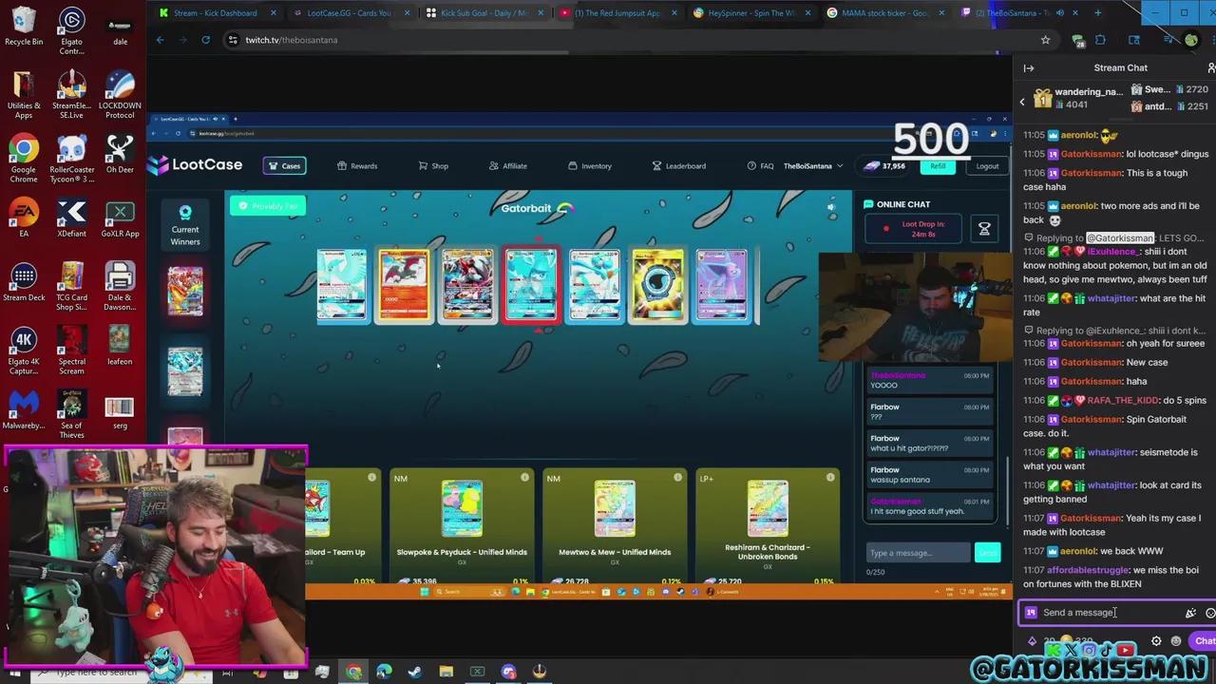Launch Sea of Thieves desktop icon
Image resolution: width=1216 pixels, height=684 pixels.
(71, 415)
